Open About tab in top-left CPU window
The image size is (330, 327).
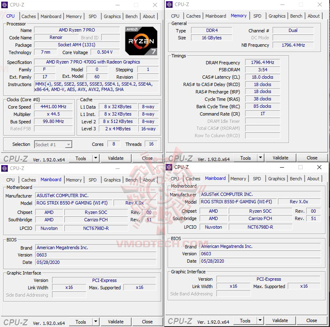point(149,16)
